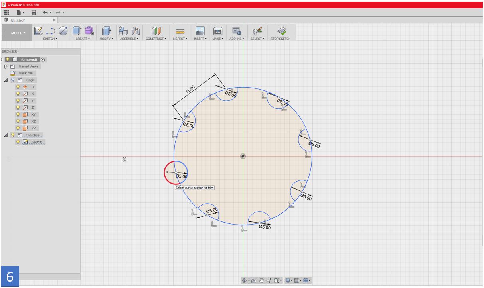Save the design with floppy icon
The height and width of the screenshot is (288, 484).
[x=34, y=13]
